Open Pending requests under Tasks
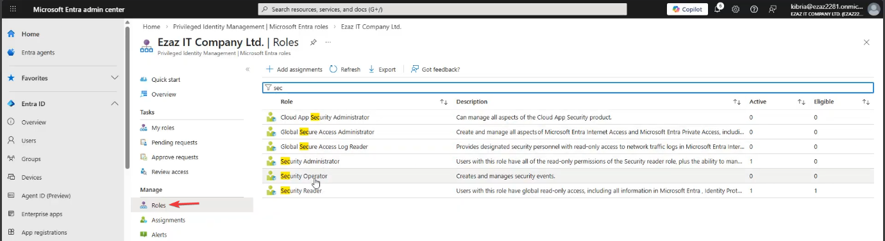This screenshot has height=241, width=885. [174, 143]
